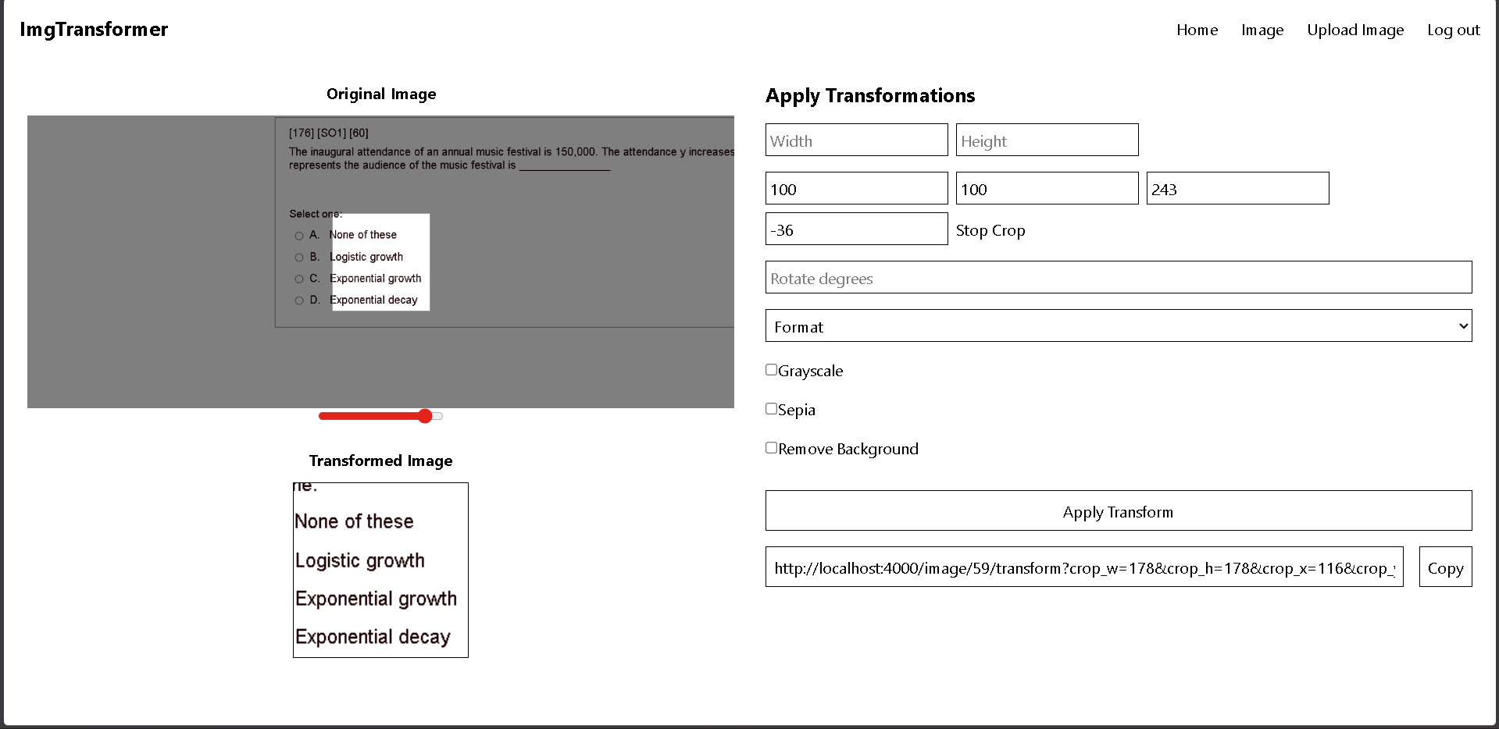The image size is (1499, 729).
Task: Go to the Image page
Action: 1262,30
